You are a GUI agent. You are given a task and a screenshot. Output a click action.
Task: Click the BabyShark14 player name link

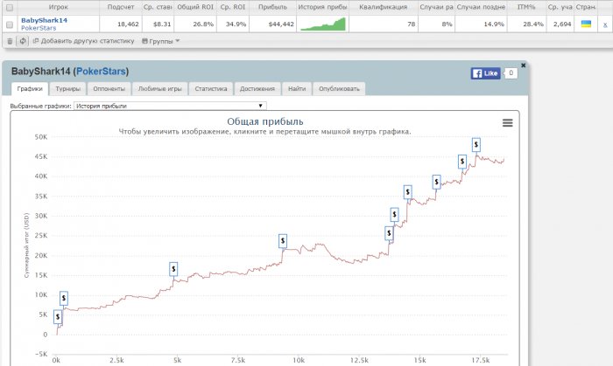click(x=44, y=20)
